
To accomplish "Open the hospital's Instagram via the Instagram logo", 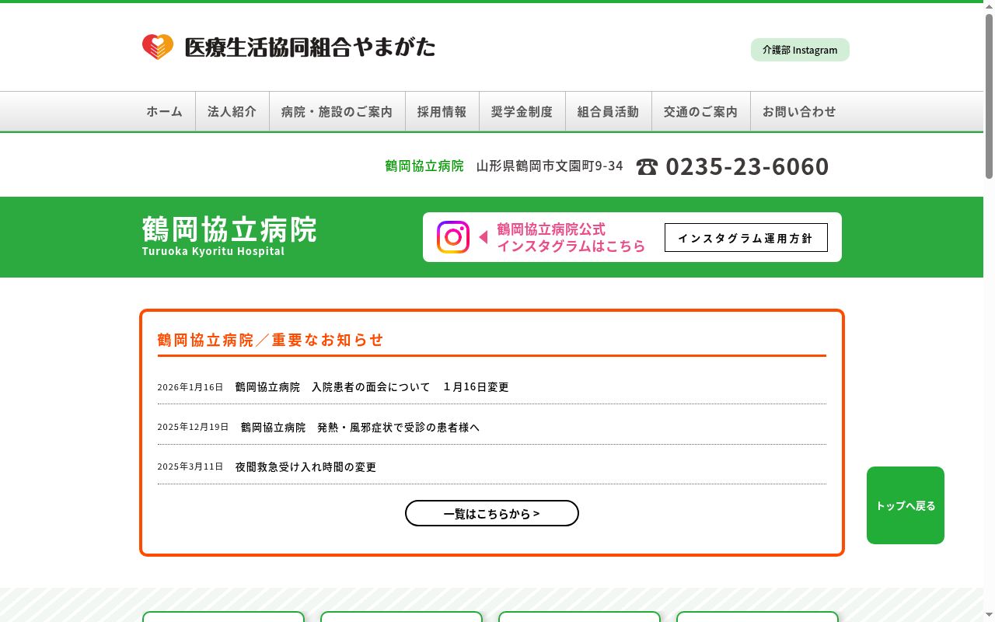I will click(x=453, y=237).
